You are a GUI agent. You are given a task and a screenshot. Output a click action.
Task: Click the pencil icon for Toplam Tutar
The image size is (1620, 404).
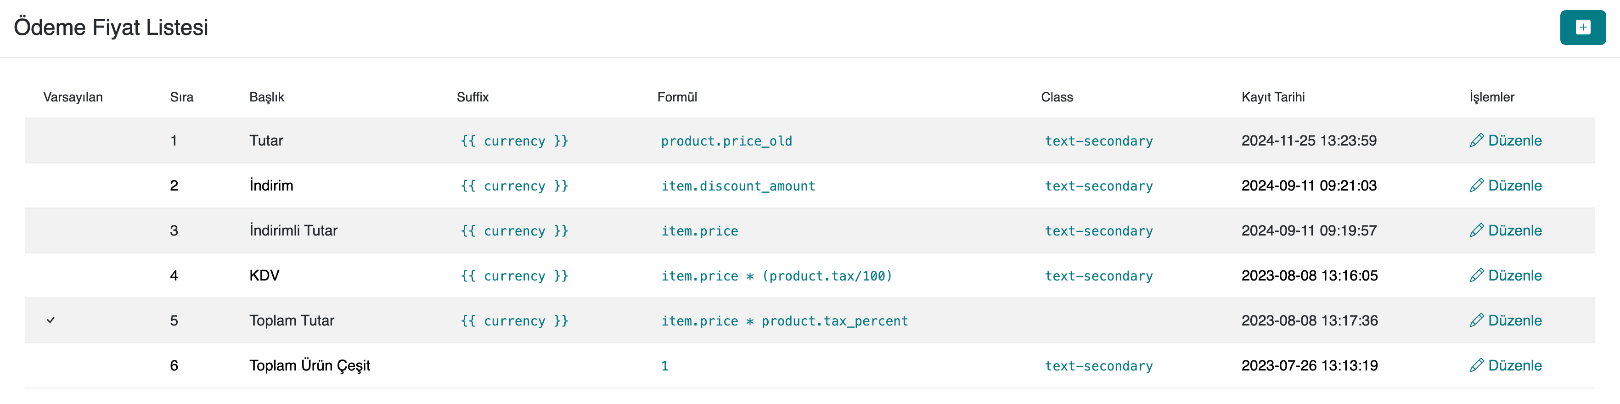(x=1476, y=320)
